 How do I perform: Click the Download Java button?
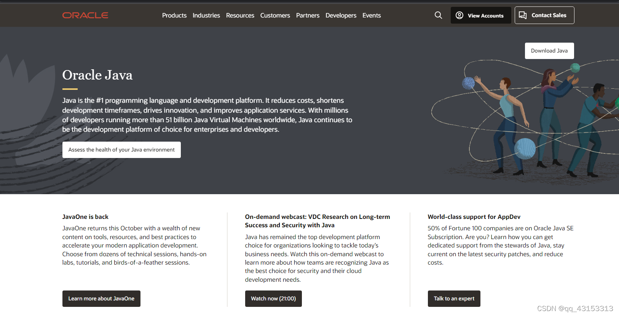[549, 51]
